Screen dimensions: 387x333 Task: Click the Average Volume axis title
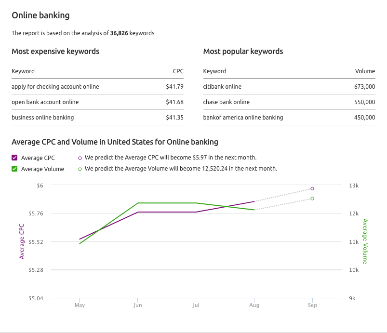point(365,241)
